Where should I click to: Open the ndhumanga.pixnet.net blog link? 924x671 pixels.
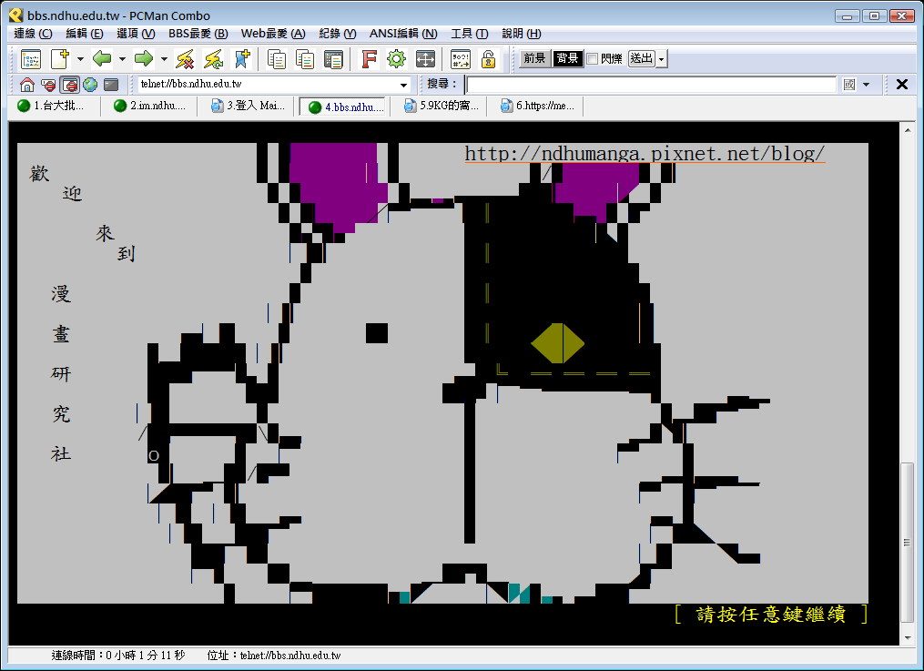[645, 154]
